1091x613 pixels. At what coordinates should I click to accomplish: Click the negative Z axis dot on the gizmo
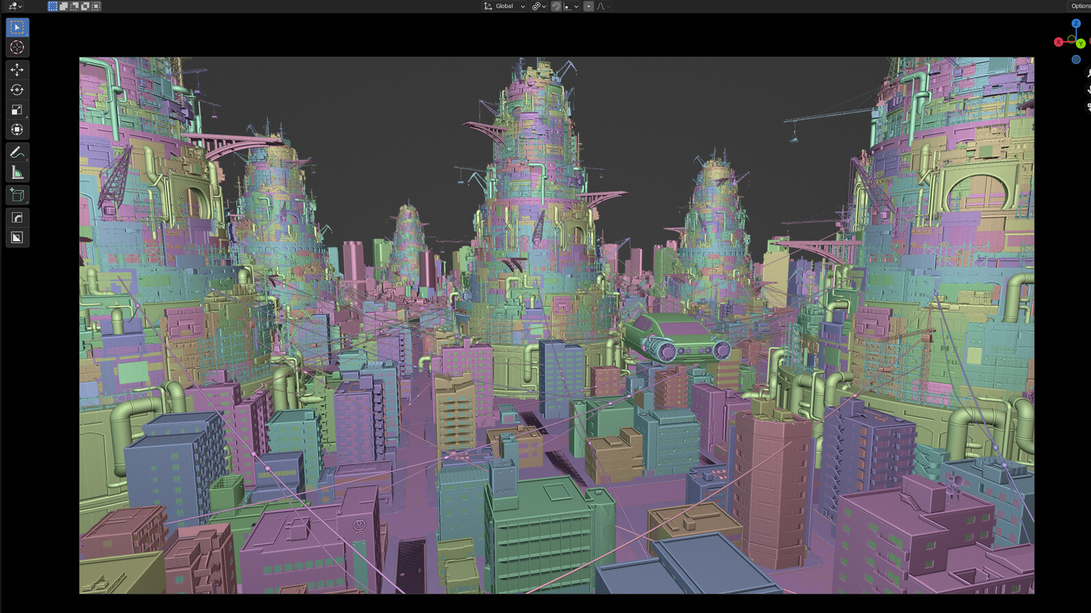[x=1076, y=59]
